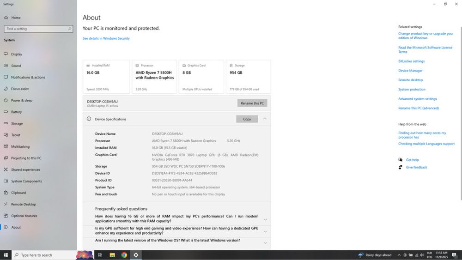
Task: Click the Rename this PC button
Action: [252, 103]
